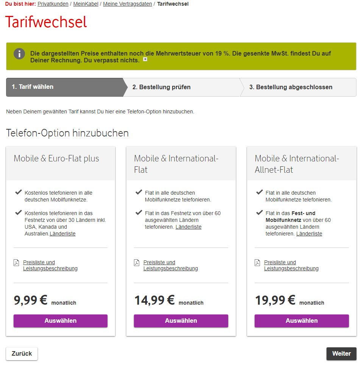Open Preisliste und Leistungsbeschreibung for International-Flat
361x367 pixels.
(x=171, y=265)
